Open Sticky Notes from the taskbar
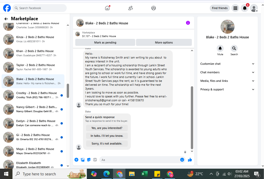This screenshot has width=264, height=179. click(x=157, y=174)
